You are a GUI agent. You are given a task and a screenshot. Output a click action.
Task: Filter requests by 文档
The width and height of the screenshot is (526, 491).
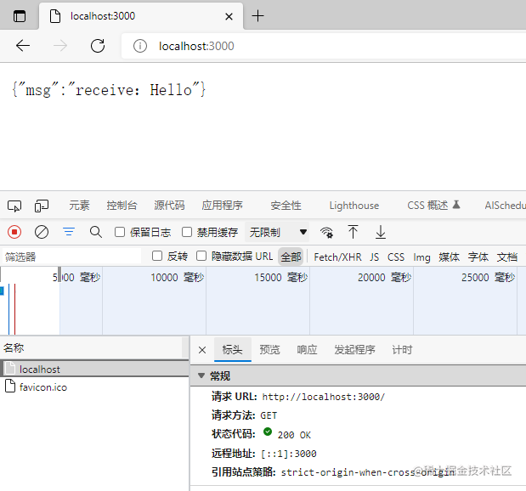point(507,257)
